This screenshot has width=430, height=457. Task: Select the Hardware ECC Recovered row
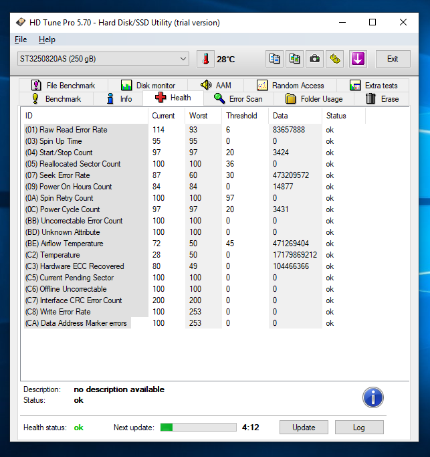[x=195, y=266]
